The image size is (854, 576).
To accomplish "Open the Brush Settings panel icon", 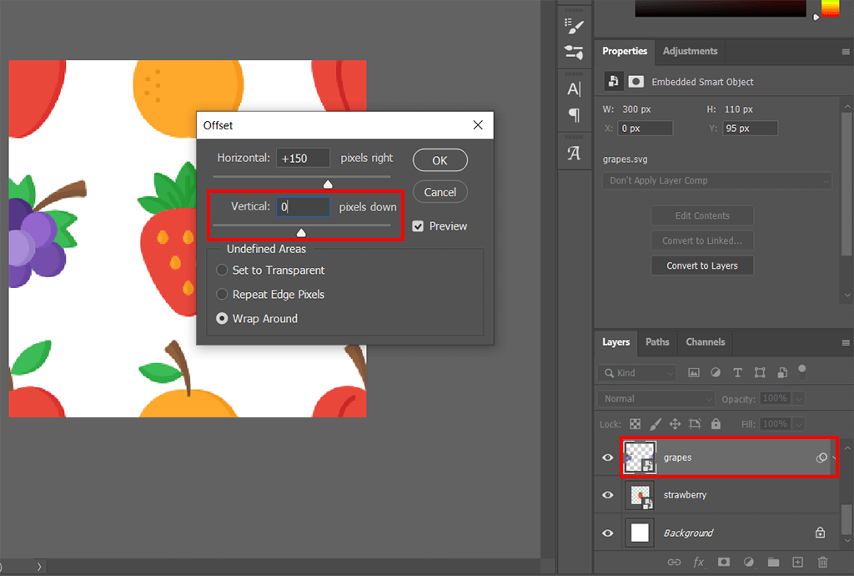I will [x=574, y=26].
